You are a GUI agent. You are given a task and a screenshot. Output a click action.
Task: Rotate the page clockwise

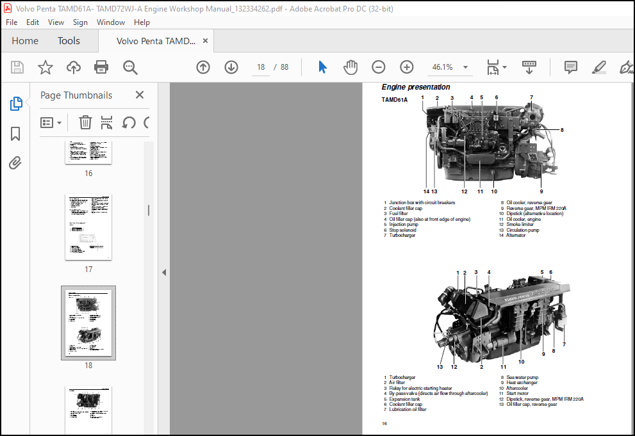pos(147,122)
